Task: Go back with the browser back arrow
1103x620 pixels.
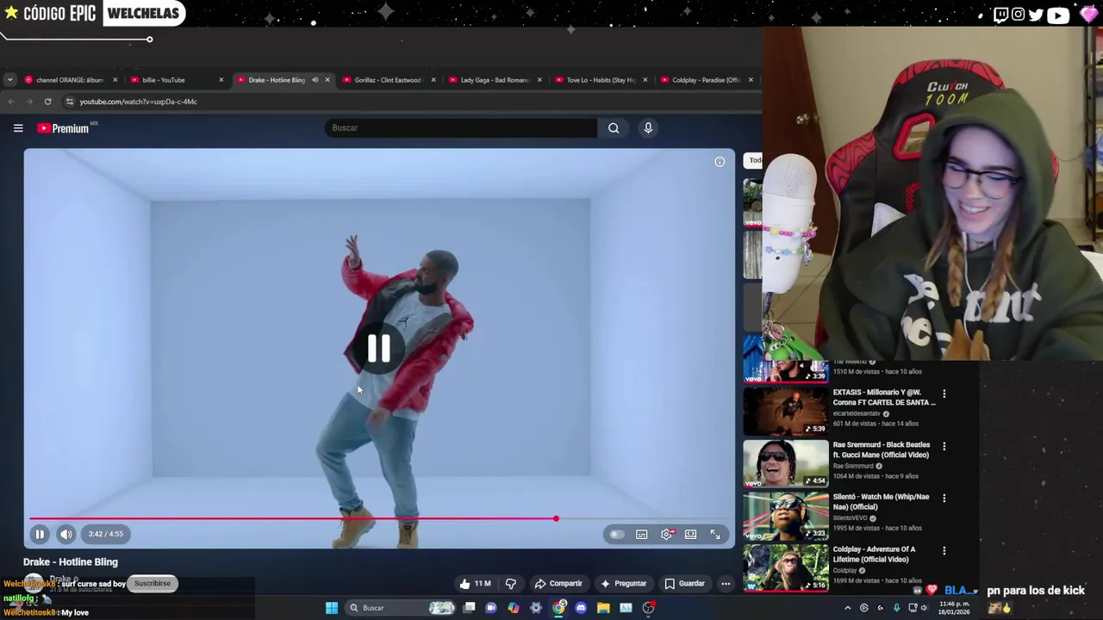Action: click(11, 102)
